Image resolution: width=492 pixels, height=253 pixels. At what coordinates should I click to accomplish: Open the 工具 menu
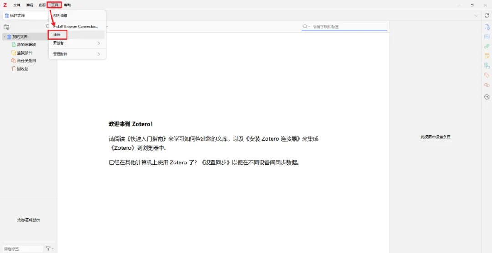[x=55, y=5]
